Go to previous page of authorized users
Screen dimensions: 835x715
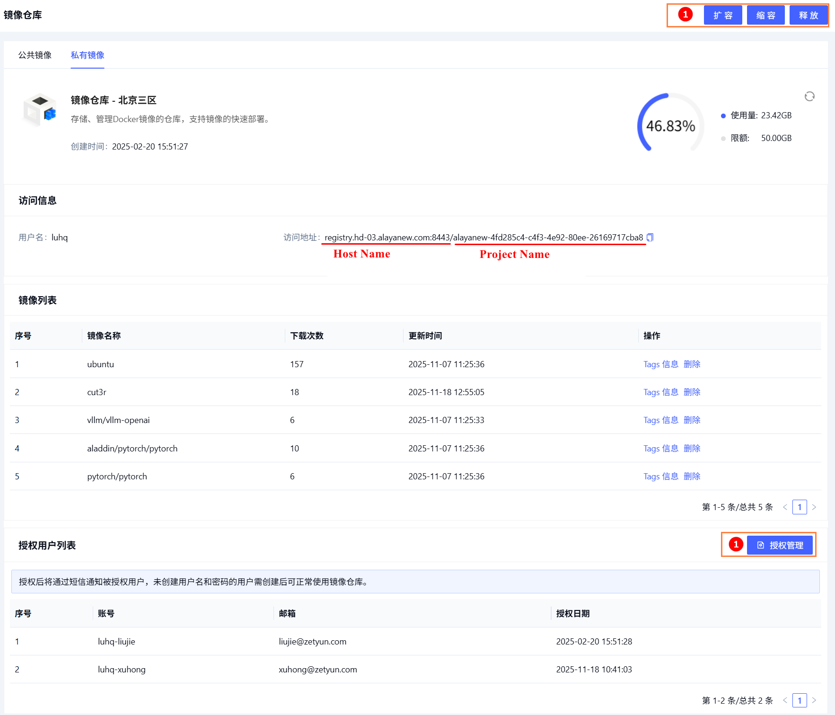(785, 700)
